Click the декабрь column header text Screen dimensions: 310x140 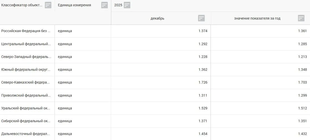(157, 18)
